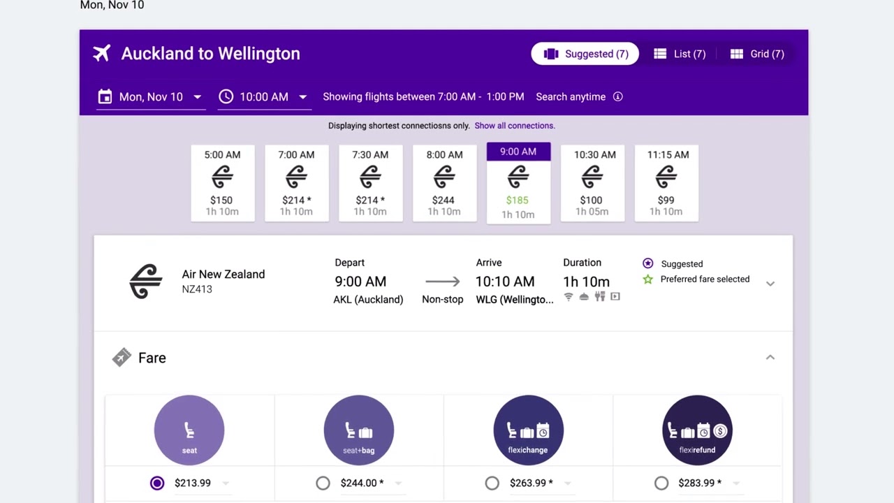Select the $213.99 seat fare radio button

click(x=157, y=483)
